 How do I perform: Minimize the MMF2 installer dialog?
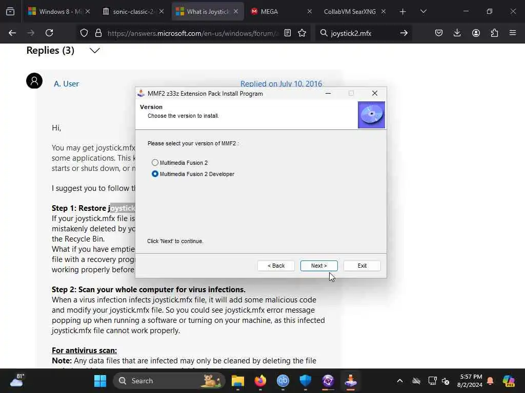[328, 93]
